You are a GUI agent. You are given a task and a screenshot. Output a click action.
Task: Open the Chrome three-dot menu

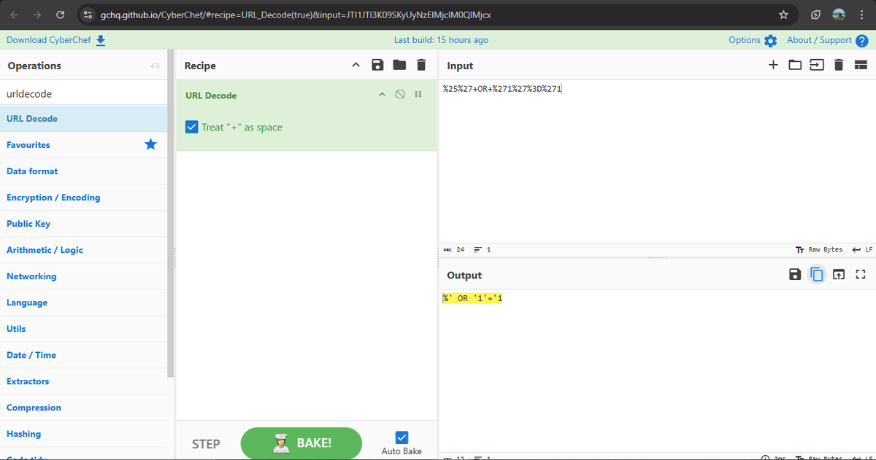tap(862, 15)
